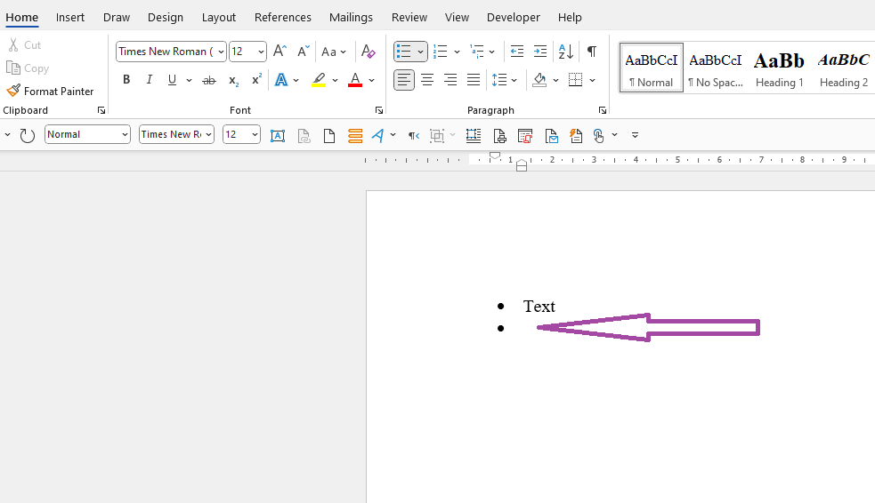Switch to the Developer tab
Viewport: 875px width, 503px height.
(x=513, y=17)
